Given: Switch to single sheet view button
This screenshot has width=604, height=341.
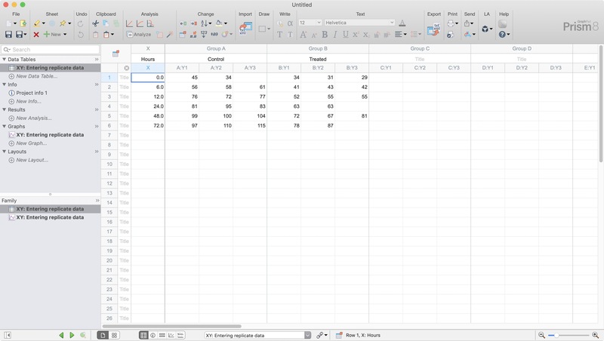Looking at the screenshot, I should pos(103,335).
